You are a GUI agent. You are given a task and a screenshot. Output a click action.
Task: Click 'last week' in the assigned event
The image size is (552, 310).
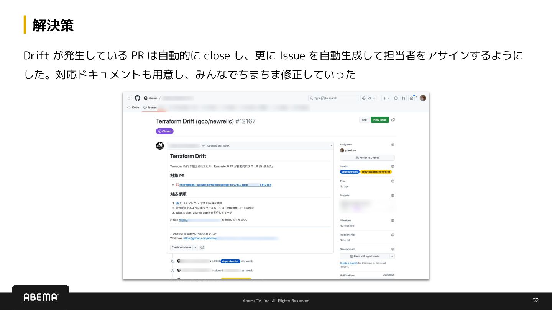tap(247, 271)
